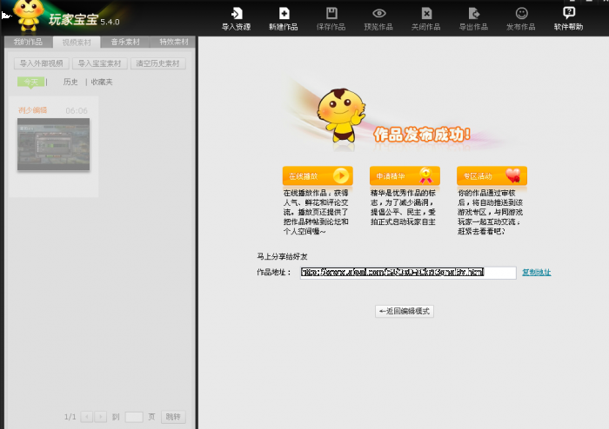The image size is (609, 429).
Task: Switch to 特效素材 tab
Action: [x=173, y=42]
